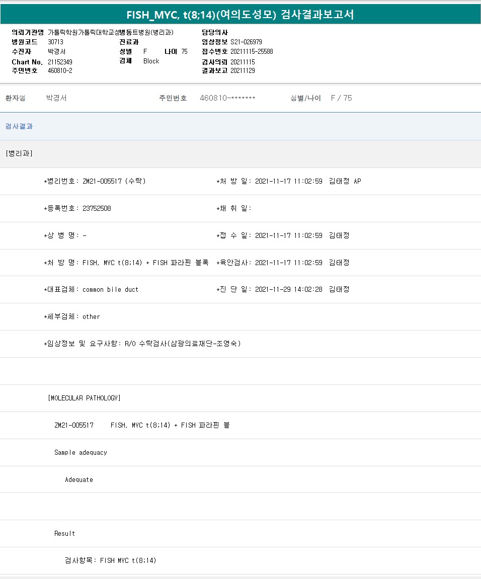Click the 검사항목 FISH MYC t(8;14) line
The width and height of the screenshot is (481, 579).
[111, 560]
